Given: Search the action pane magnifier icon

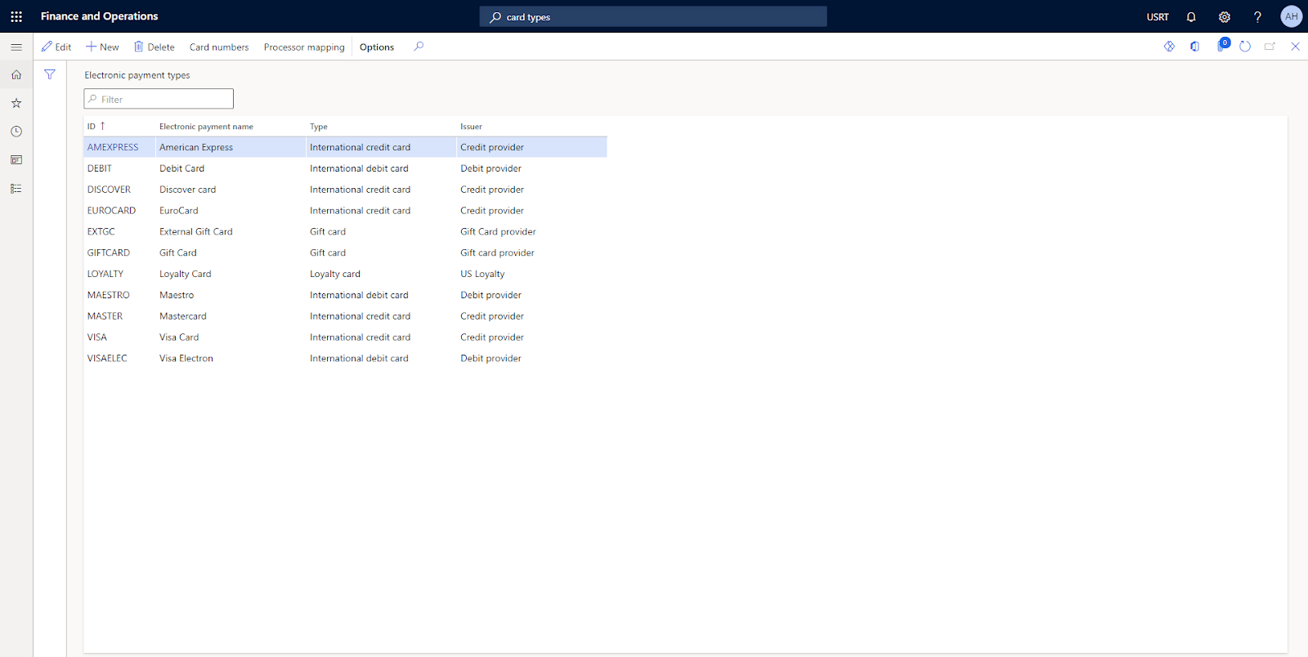Looking at the screenshot, I should coord(419,47).
